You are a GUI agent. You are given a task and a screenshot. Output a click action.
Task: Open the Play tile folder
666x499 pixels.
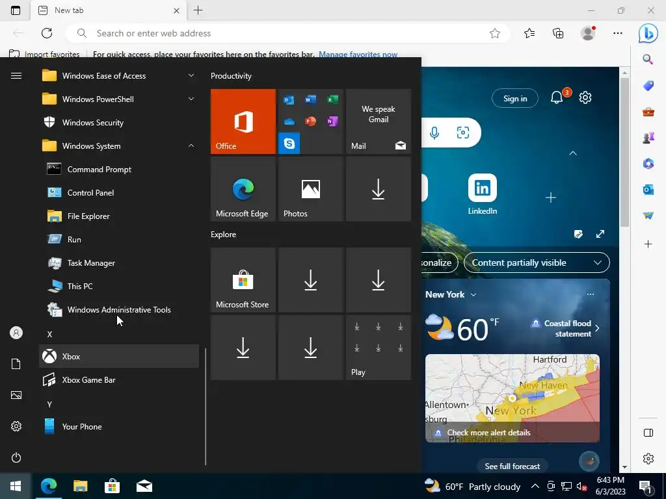pyautogui.click(x=379, y=348)
